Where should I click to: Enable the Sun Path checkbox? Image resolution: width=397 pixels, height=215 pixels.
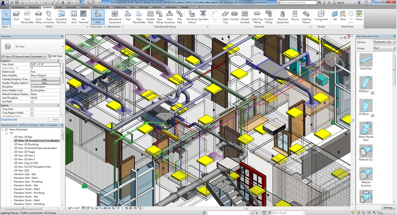[32, 102]
